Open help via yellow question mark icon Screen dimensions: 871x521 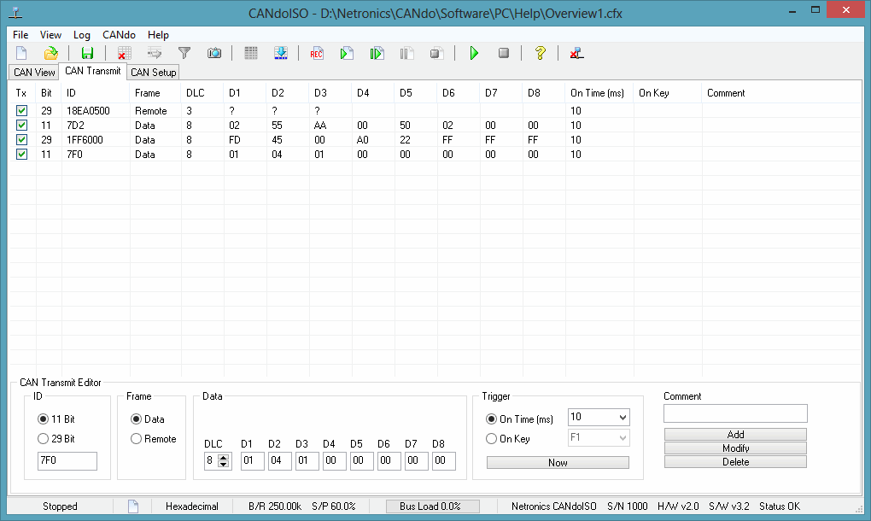[x=540, y=53]
